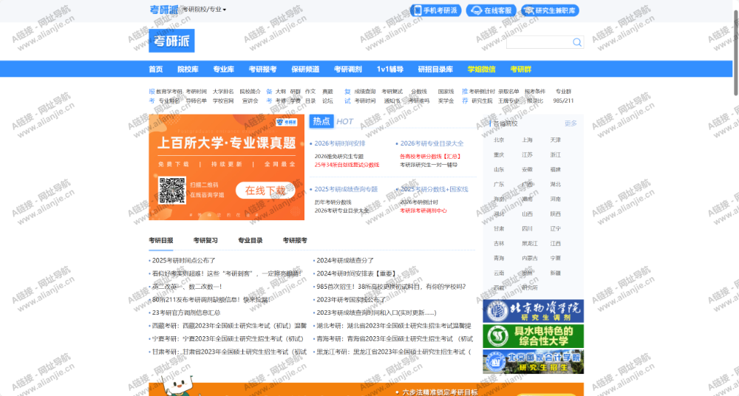Open 1v1辅导 in navigation bar
Screen dimensions: 739x396
coord(389,69)
